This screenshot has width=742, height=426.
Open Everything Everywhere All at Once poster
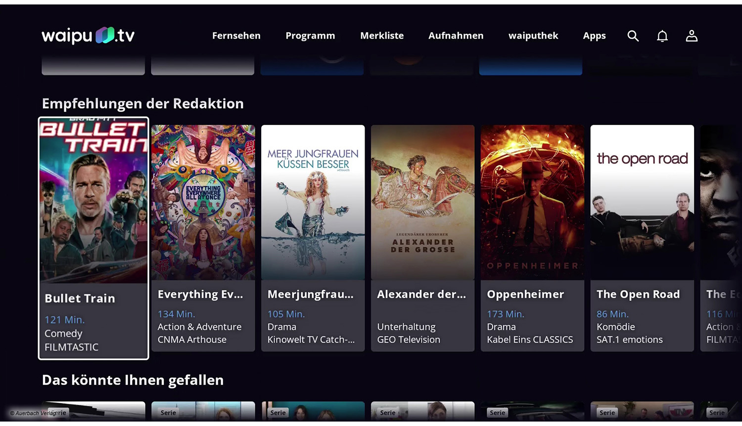tap(203, 203)
